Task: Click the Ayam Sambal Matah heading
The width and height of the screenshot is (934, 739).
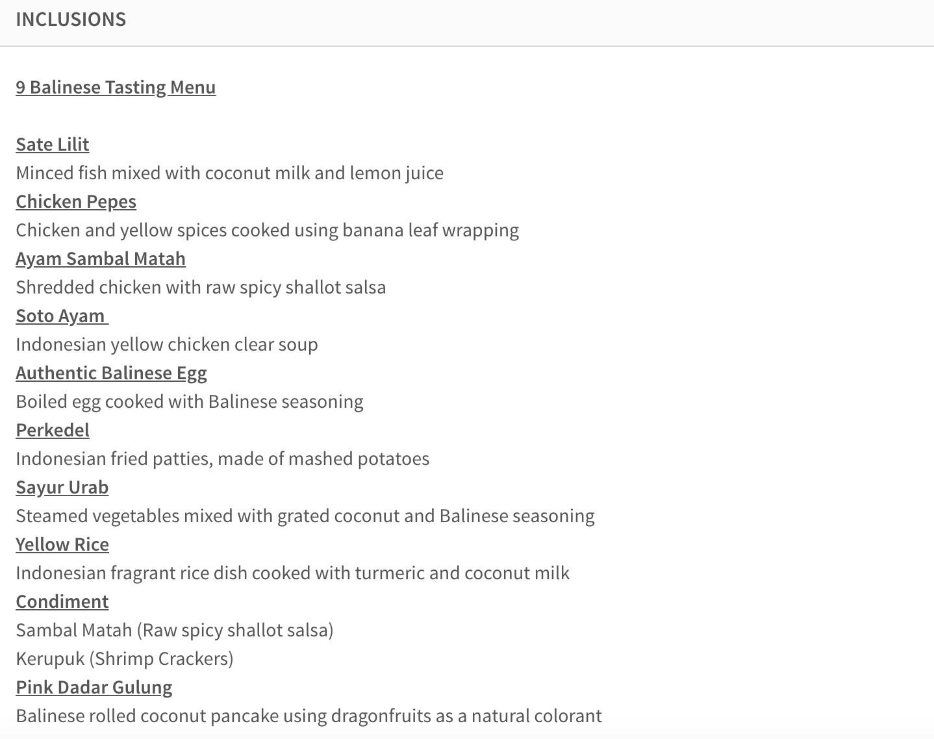Action: (x=101, y=258)
